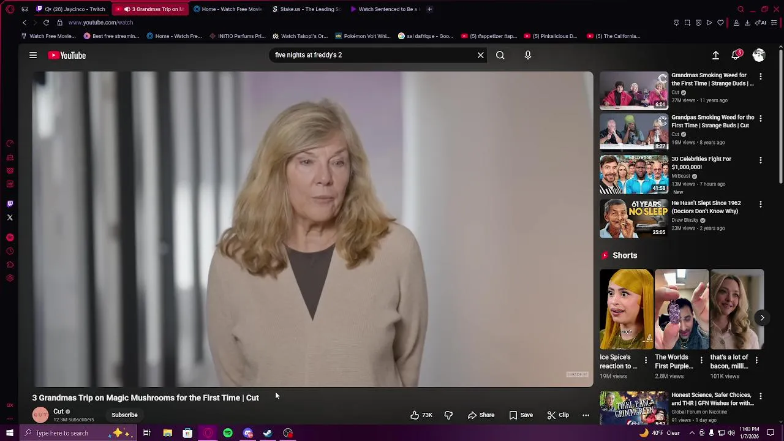Open Spotify in the Opera sidebar
The width and height of the screenshot is (784, 441).
pyautogui.click(x=10, y=237)
